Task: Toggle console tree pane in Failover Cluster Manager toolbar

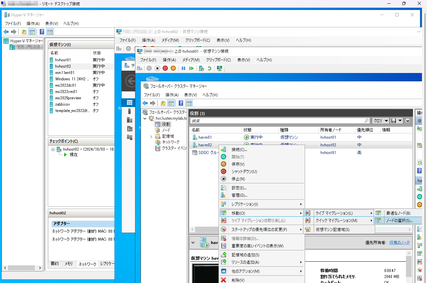Action: (x=171, y=103)
